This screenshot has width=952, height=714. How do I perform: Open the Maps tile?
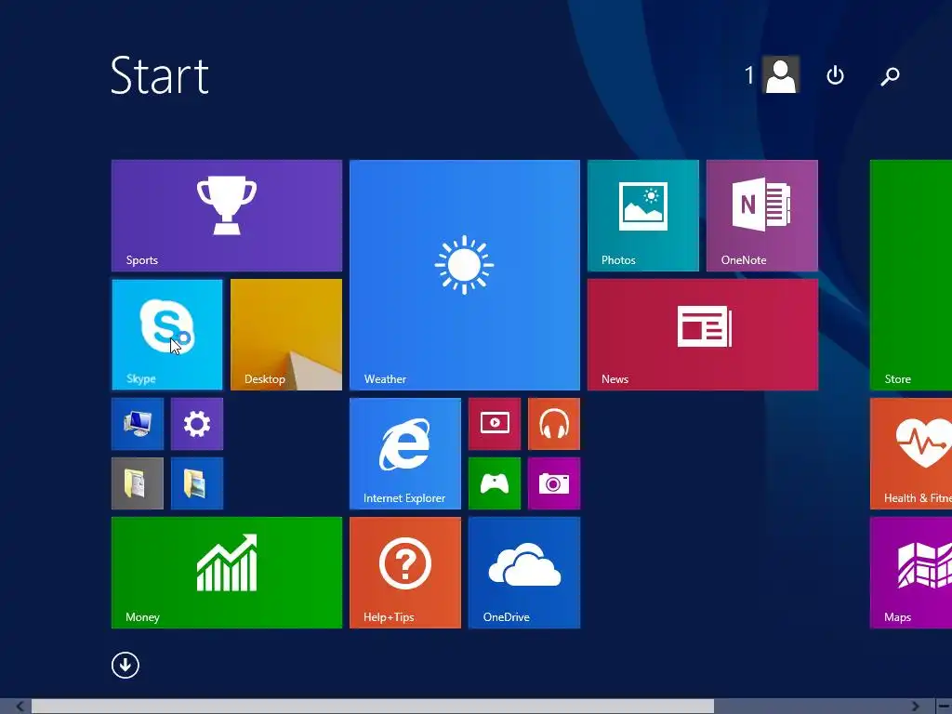(x=911, y=573)
